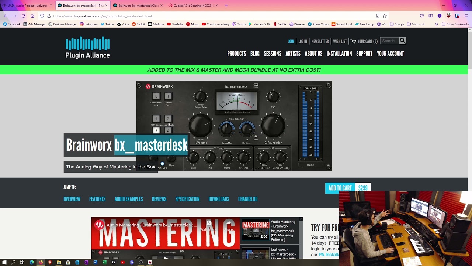472x266 pixels.
Task: Click the Firefox reload page icon
Action: pos(24,16)
